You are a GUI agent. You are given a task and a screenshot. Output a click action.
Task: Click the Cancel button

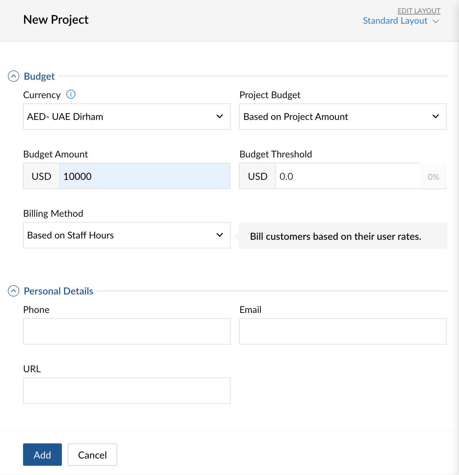93,455
